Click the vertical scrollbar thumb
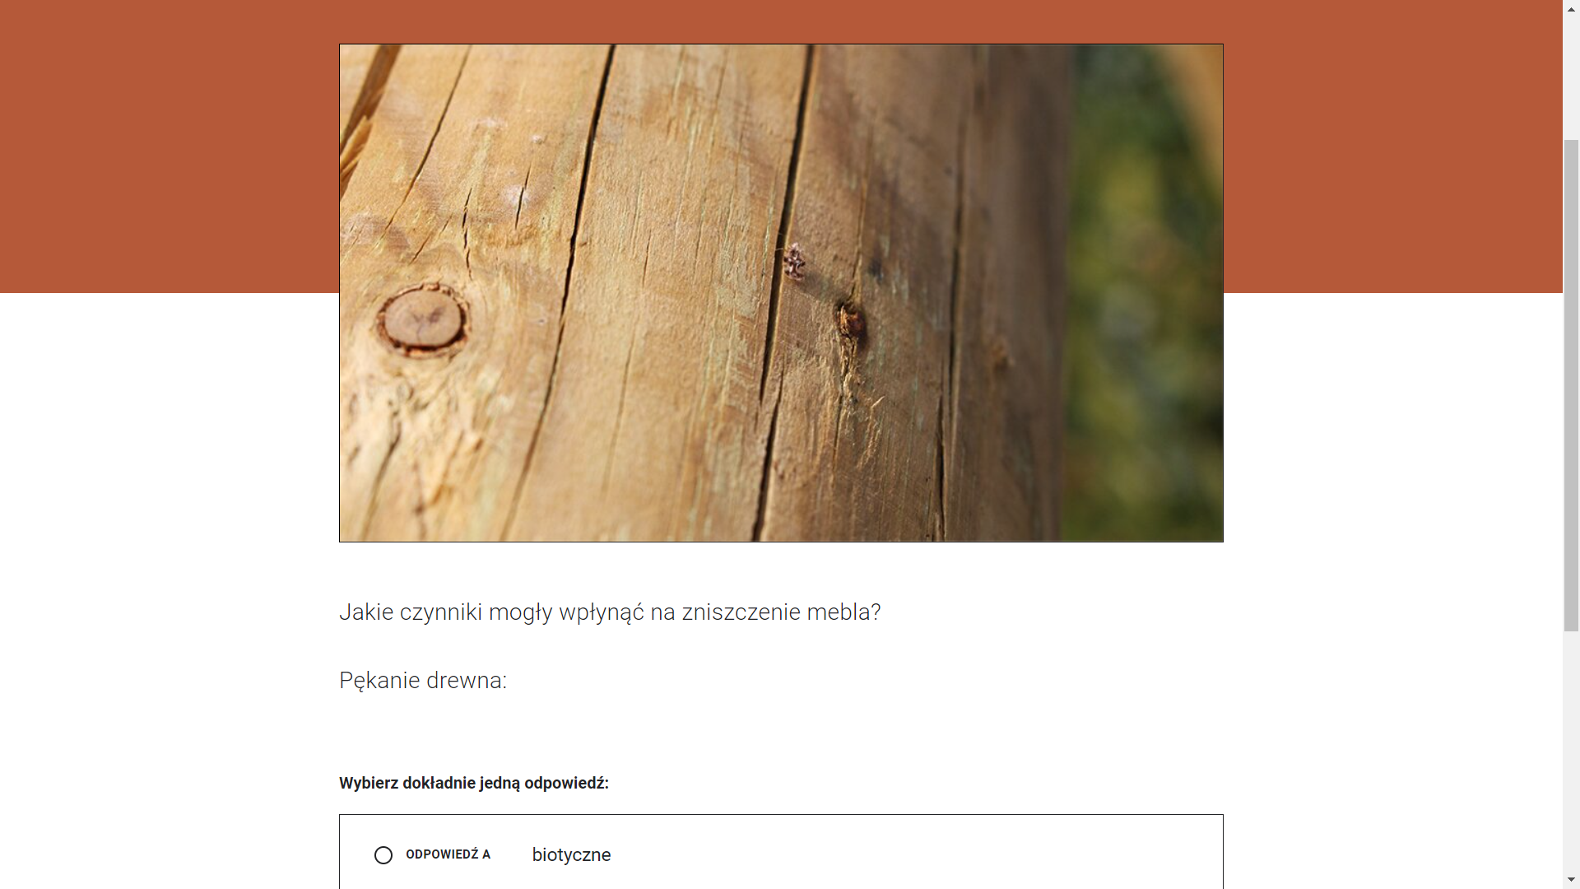 (1572, 385)
